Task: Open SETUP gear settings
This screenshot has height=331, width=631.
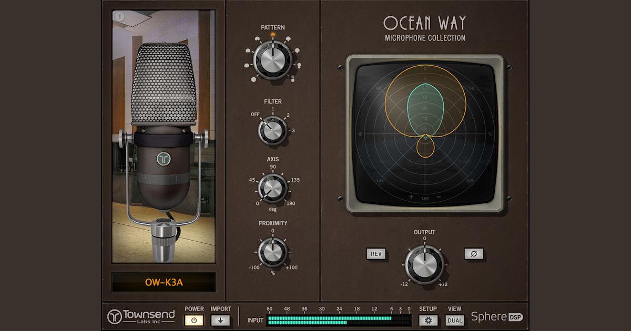Action: pyautogui.click(x=428, y=320)
